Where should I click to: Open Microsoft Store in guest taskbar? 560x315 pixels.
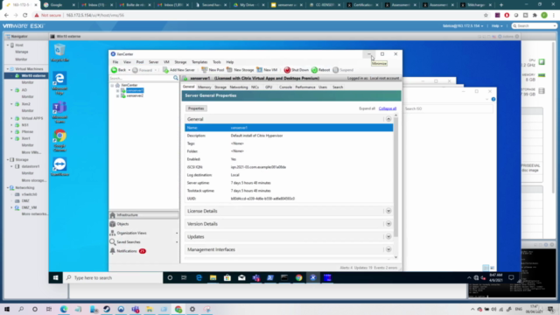(x=227, y=278)
